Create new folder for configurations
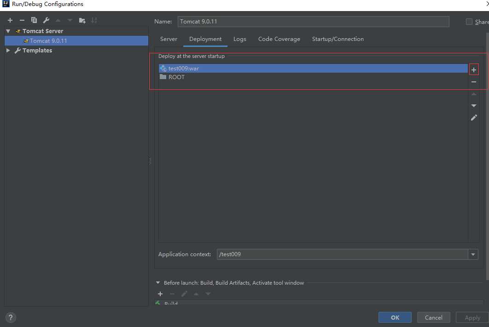The image size is (489, 327). point(82,20)
